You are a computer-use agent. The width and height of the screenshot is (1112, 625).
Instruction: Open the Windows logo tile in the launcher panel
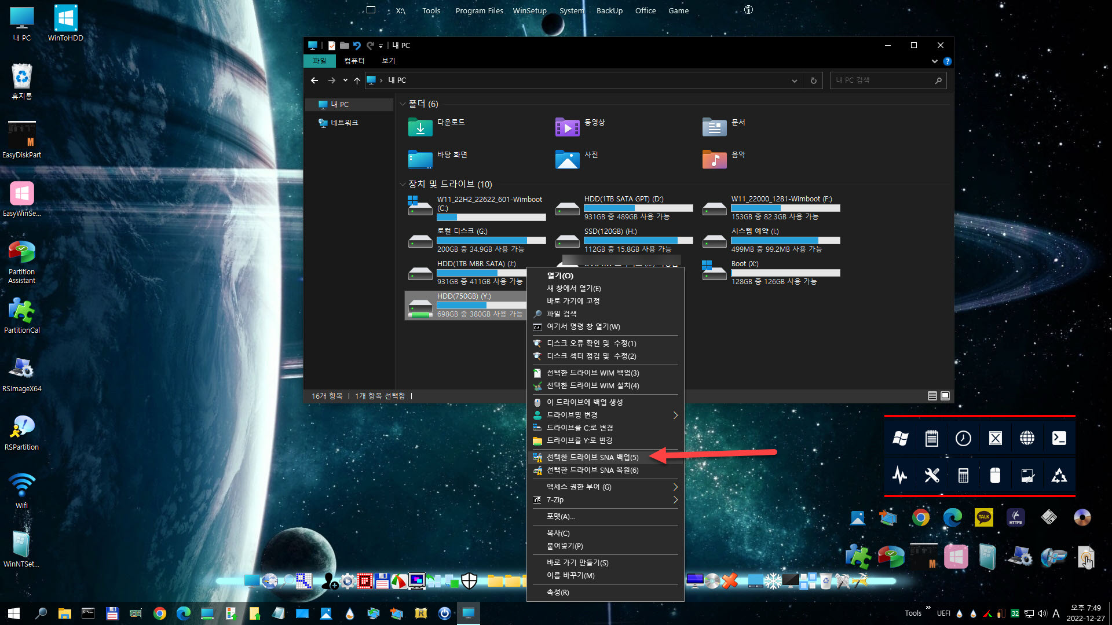pyautogui.click(x=900, y=438)
